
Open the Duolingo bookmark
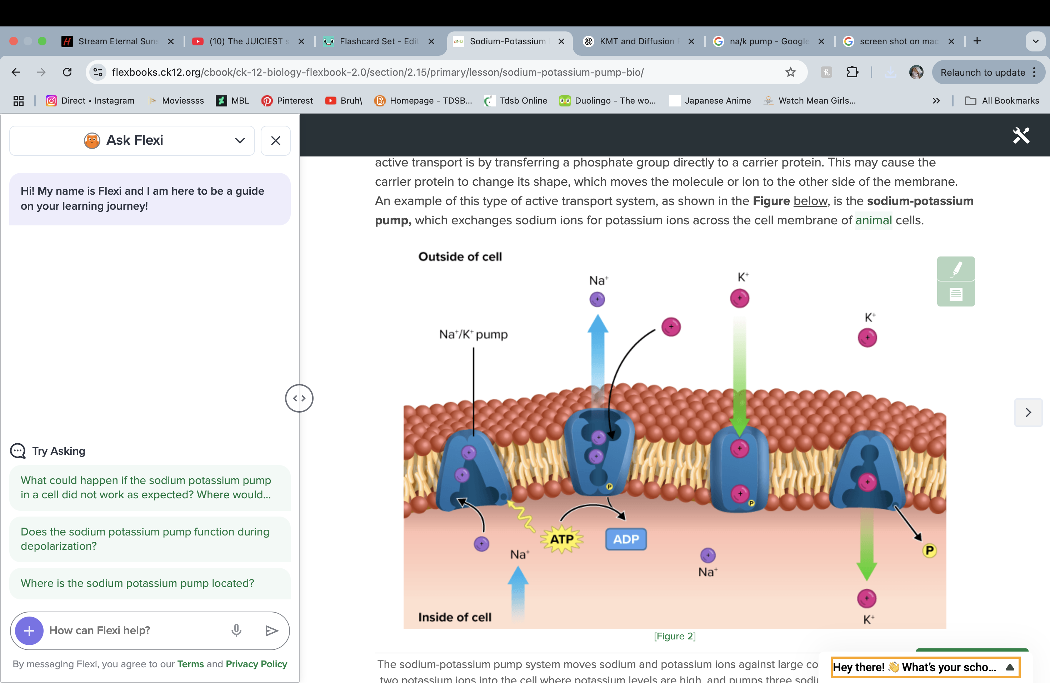(x=607, y=101)
